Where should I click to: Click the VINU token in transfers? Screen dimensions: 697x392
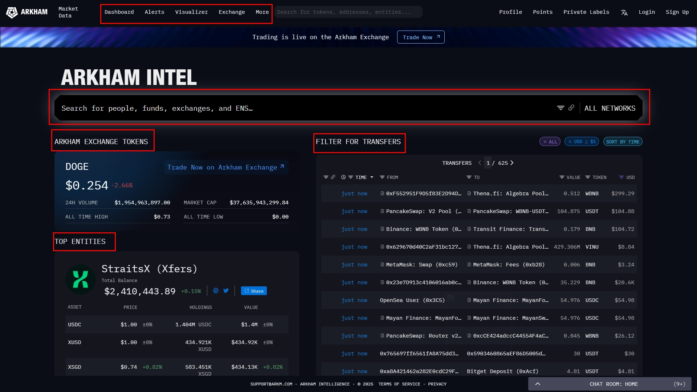tap(592, 247)
